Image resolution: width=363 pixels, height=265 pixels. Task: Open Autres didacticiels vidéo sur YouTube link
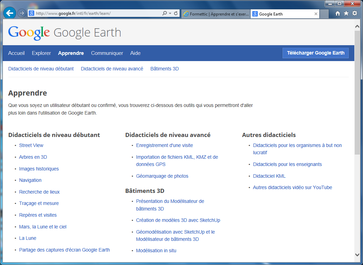[293, 187]
